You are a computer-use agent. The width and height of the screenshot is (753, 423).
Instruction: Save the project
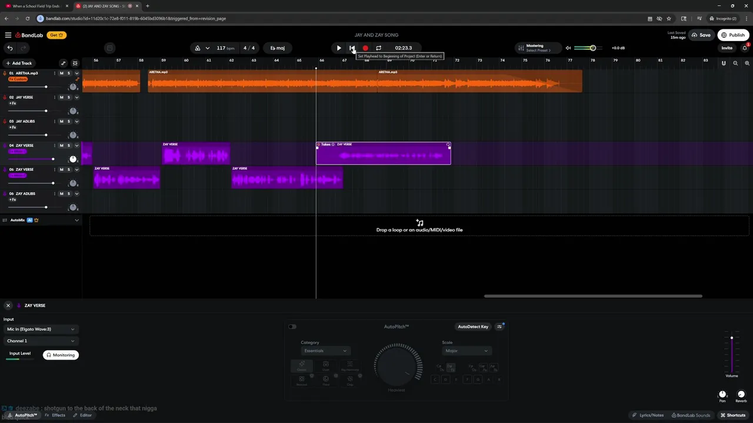pos(701,35)
